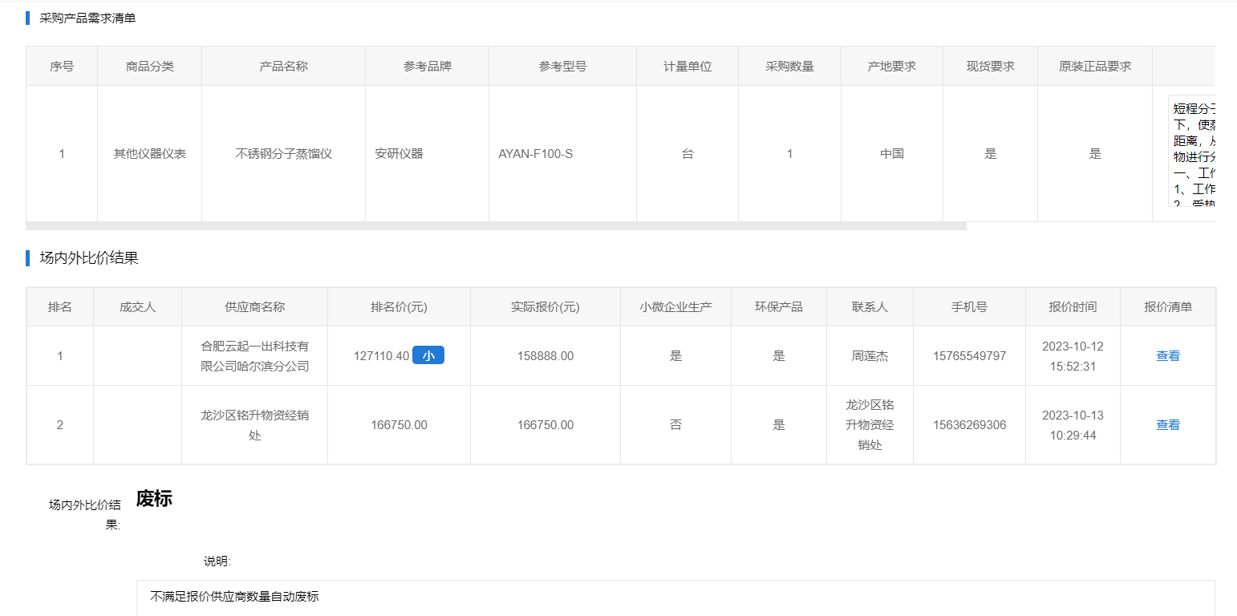Select the AYAN-F100-S model cell
Image resolution: width=1237 pixels, height=616 pixels.
click(x=535, y=154)
